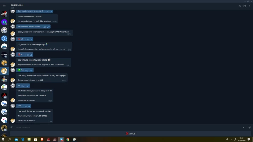Open the Windows Start menu
The width and height of the screenshot is (253, 142).
click(3, 140)
